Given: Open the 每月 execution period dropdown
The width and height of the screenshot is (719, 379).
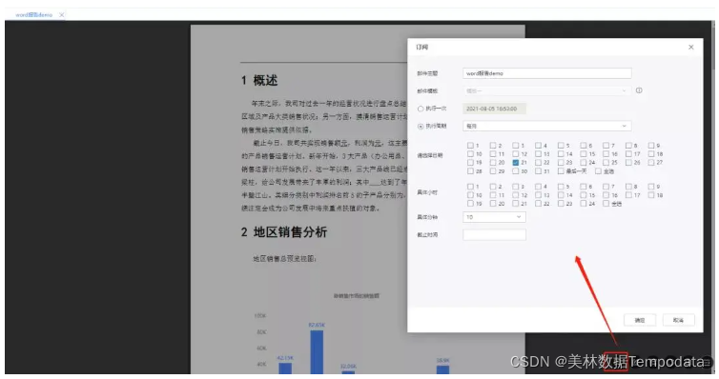Looking at the screenshot, I should point(546,126).
